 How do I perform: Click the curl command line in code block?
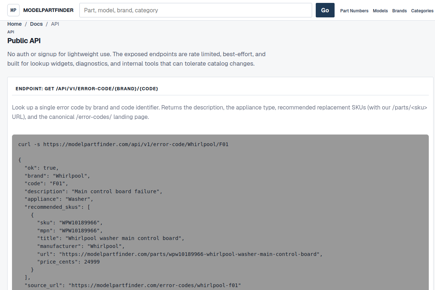[x=123, y=144]
